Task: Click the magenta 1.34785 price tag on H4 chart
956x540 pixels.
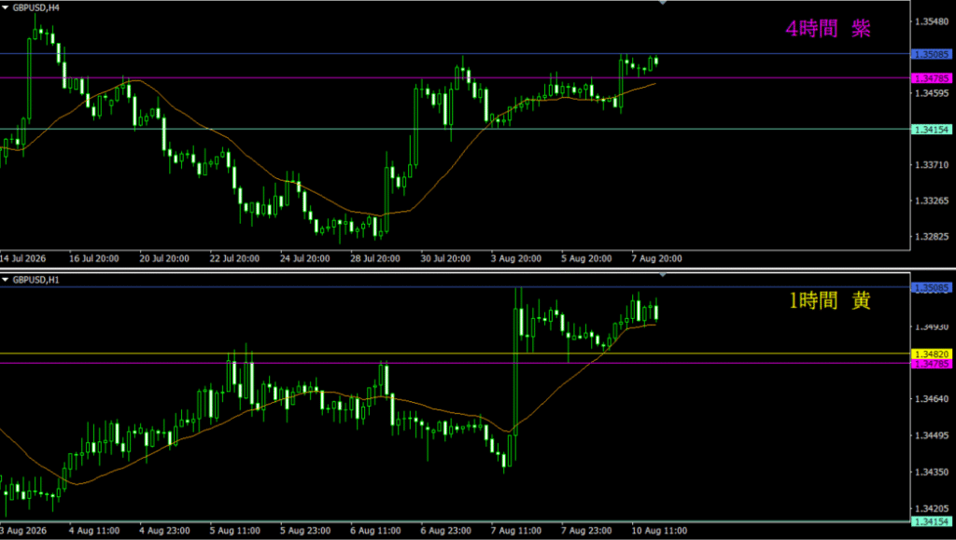Action: [x=932, y=78]
